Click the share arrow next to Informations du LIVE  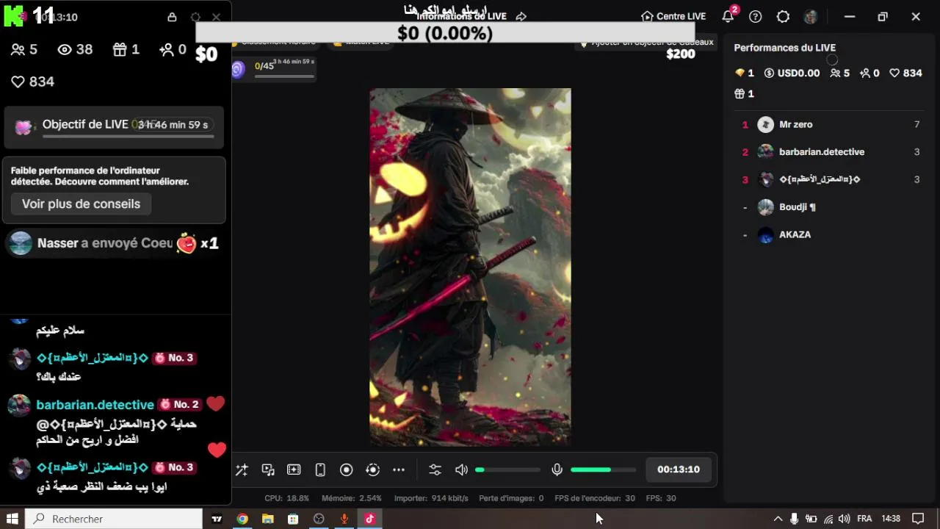tap(521, 16)
